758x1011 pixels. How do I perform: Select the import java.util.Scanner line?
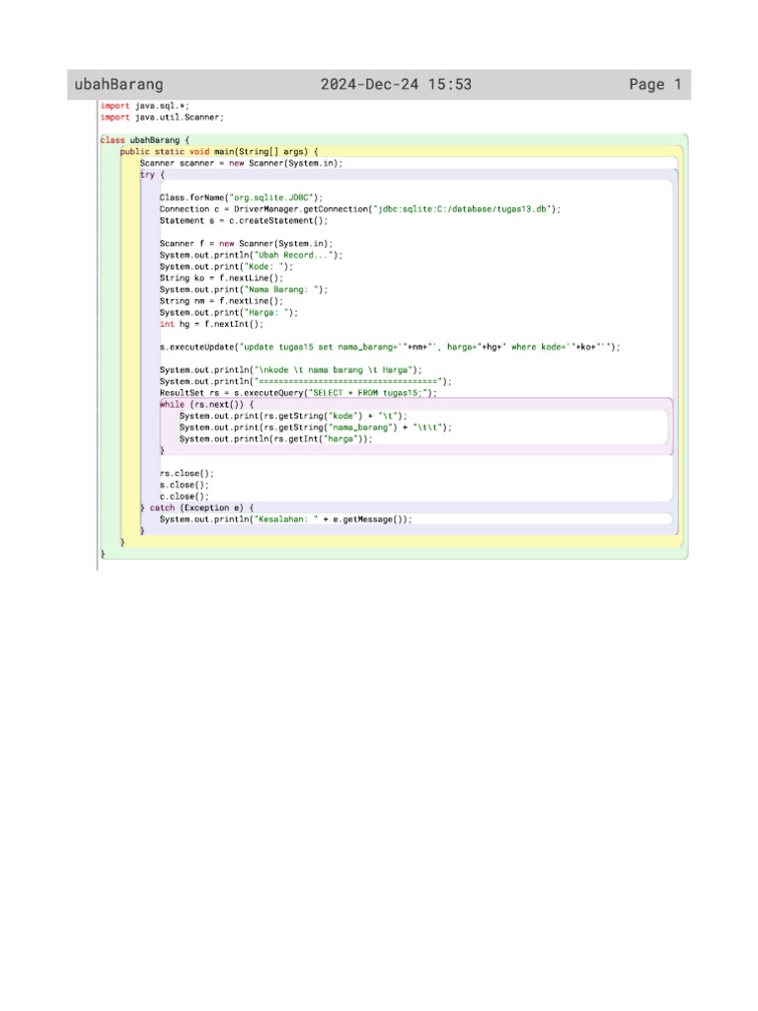coord(162,117)
